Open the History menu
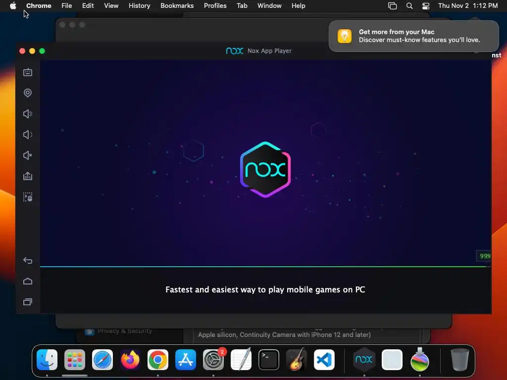Screen dimensions: 507x380 (x=139, y=5)
